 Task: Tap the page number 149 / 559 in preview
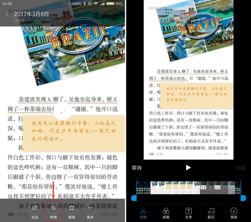click(222, 154)
